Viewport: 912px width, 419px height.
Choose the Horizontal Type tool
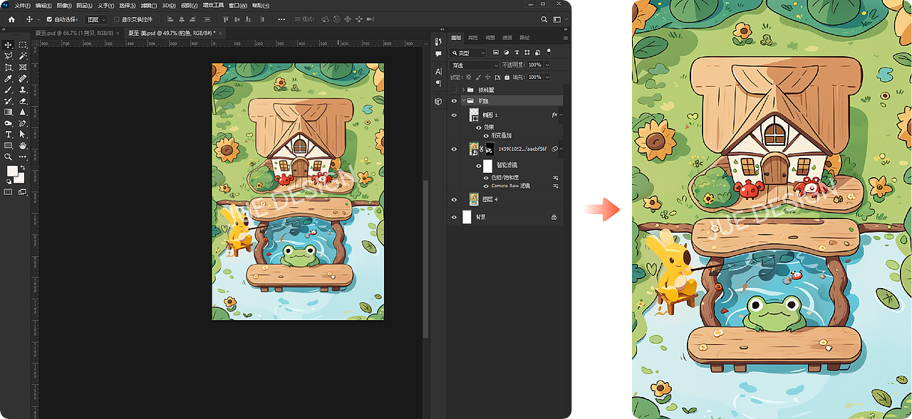[x=9, y=134]
